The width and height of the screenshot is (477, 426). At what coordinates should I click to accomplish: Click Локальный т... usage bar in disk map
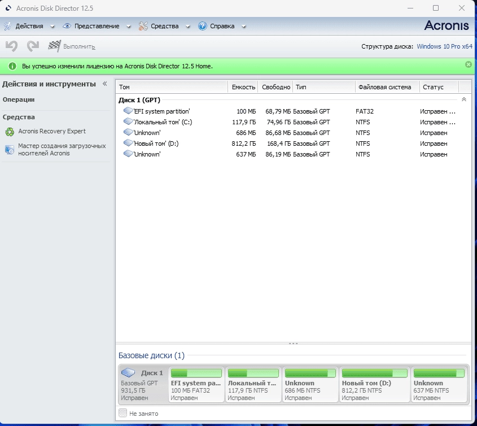coord(253,373)
